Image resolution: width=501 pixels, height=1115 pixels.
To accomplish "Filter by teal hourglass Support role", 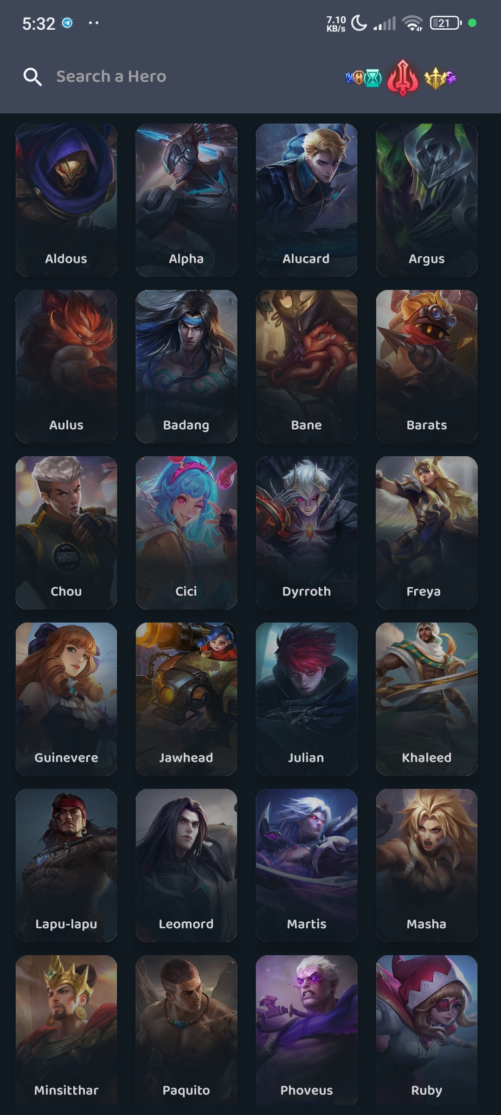I will [373, 78].
